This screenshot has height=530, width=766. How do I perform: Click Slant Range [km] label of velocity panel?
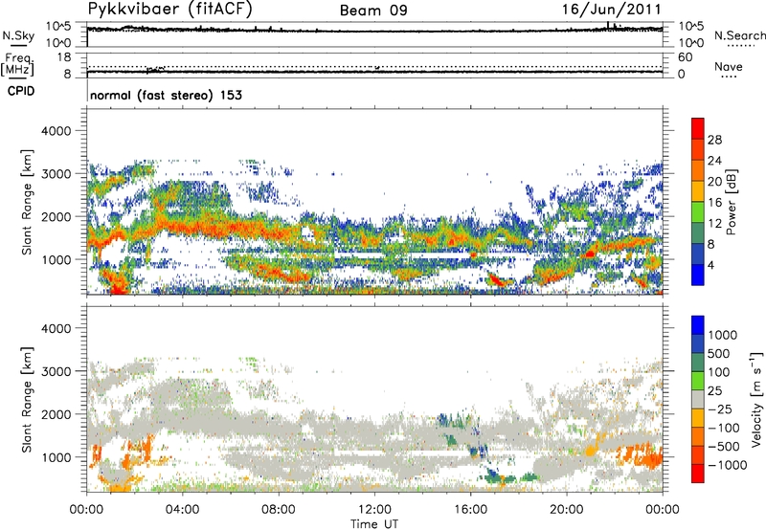pos(27,400)
